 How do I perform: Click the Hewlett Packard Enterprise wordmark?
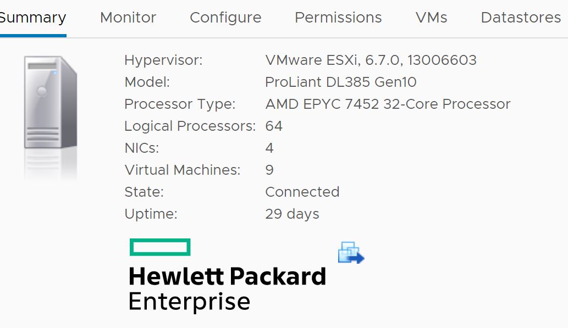(x=227, y=288)
